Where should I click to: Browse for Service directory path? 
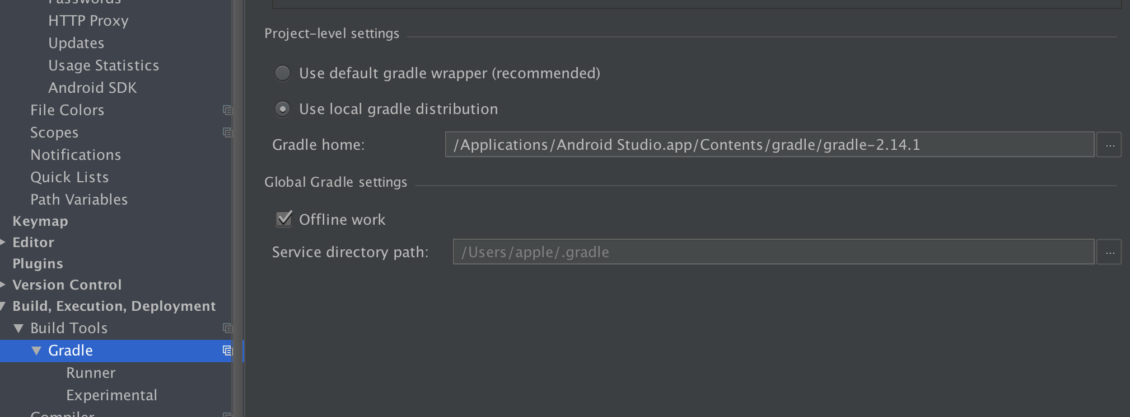1109,253
